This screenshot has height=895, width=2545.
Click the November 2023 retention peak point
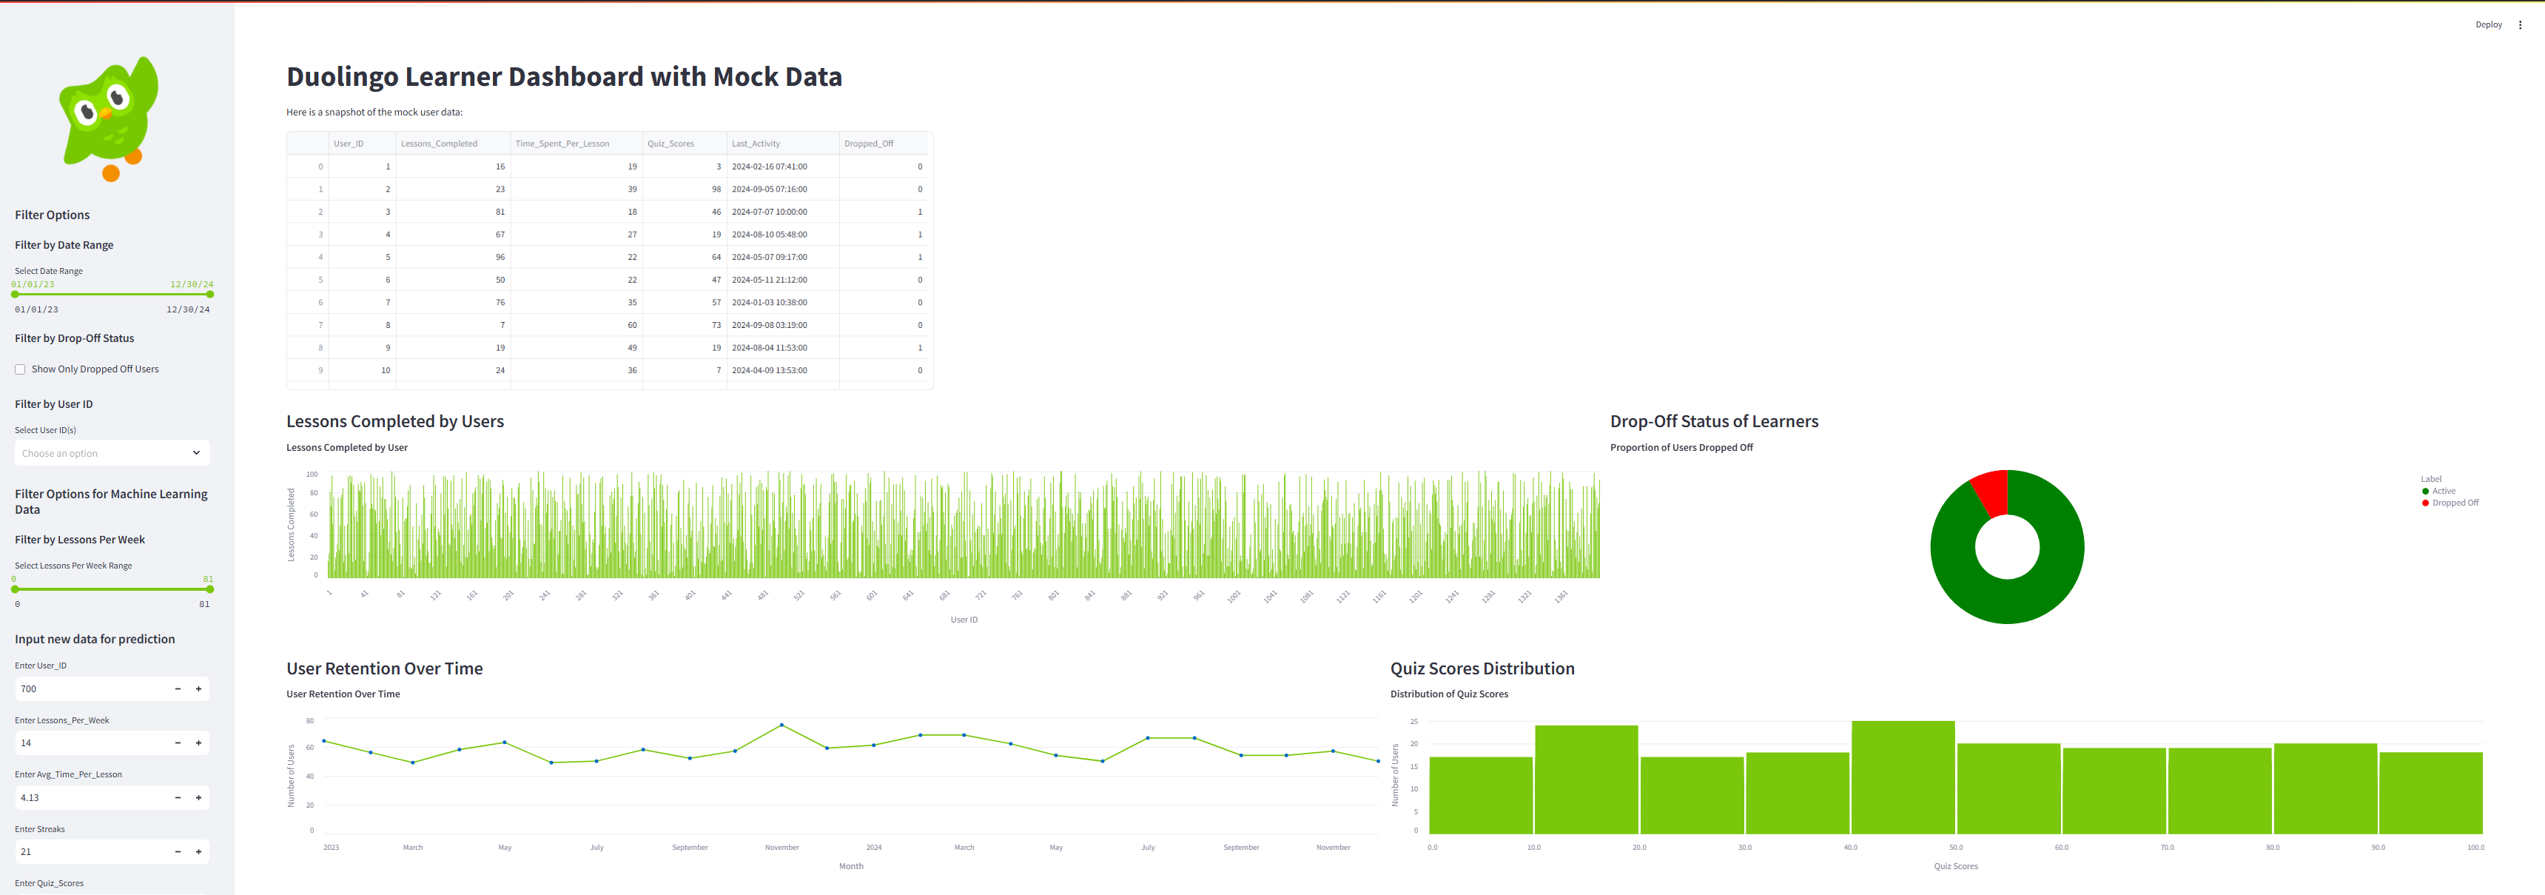coord(781,725)
